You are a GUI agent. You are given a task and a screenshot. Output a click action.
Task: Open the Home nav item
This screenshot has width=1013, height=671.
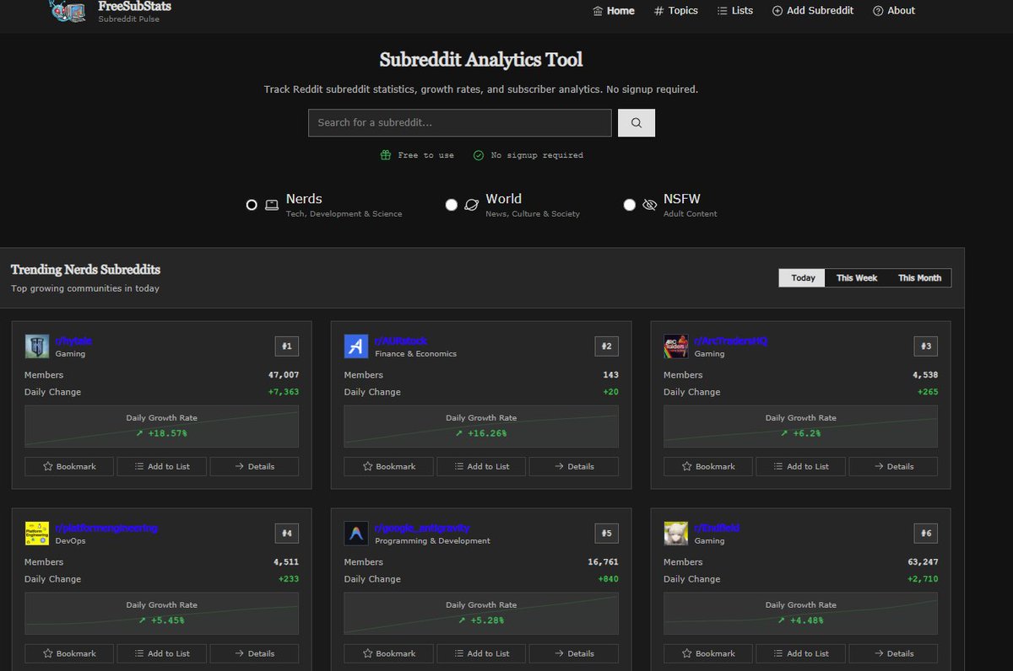click(x=614, y=11)
